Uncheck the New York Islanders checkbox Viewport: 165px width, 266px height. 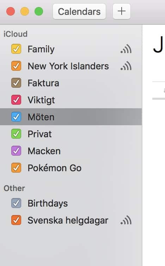(16, 66)
